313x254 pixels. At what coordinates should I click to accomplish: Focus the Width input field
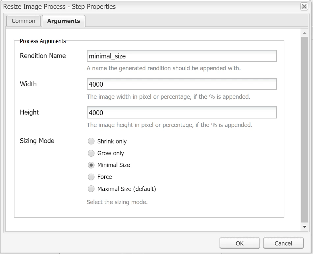point(181,84)
